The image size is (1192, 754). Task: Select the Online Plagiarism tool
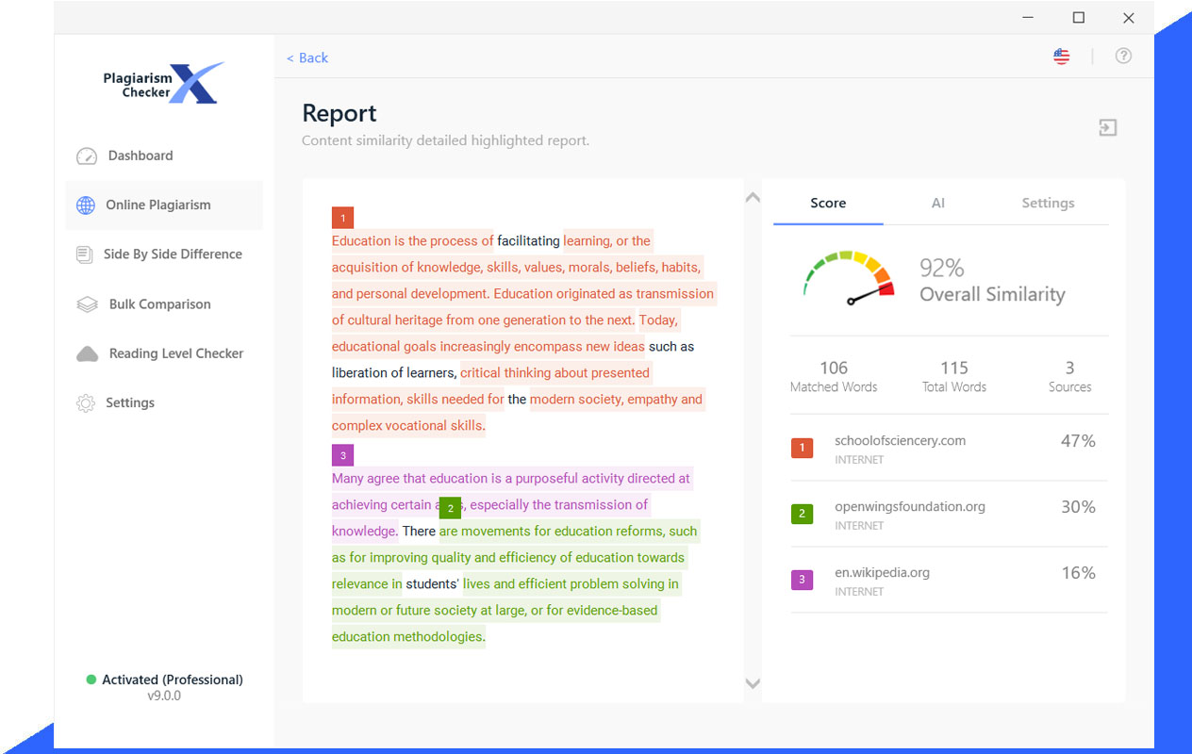(156, 205)
